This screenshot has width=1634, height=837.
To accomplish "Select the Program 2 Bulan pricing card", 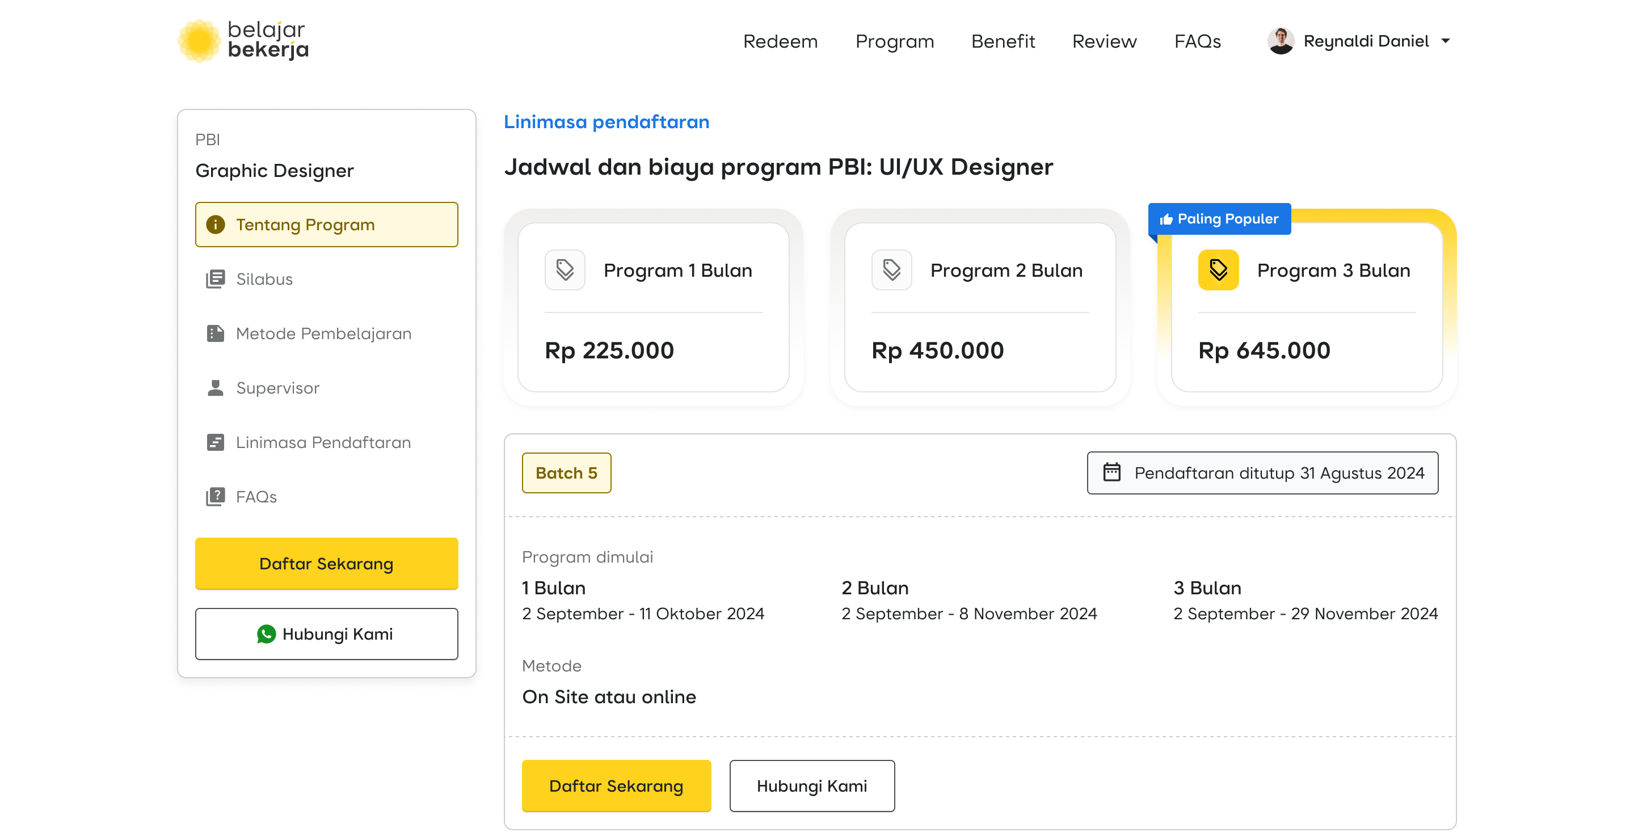I will [979, 307].
